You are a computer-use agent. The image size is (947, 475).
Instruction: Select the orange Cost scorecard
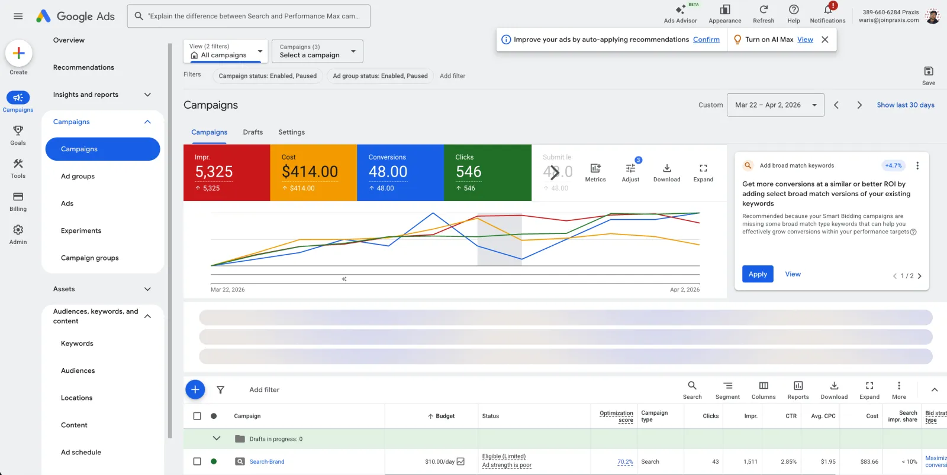314,173
